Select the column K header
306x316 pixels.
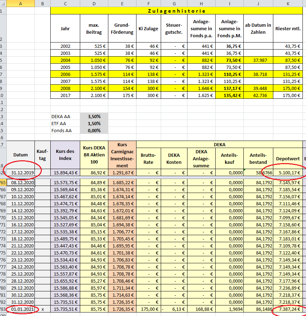coord(288,4)
